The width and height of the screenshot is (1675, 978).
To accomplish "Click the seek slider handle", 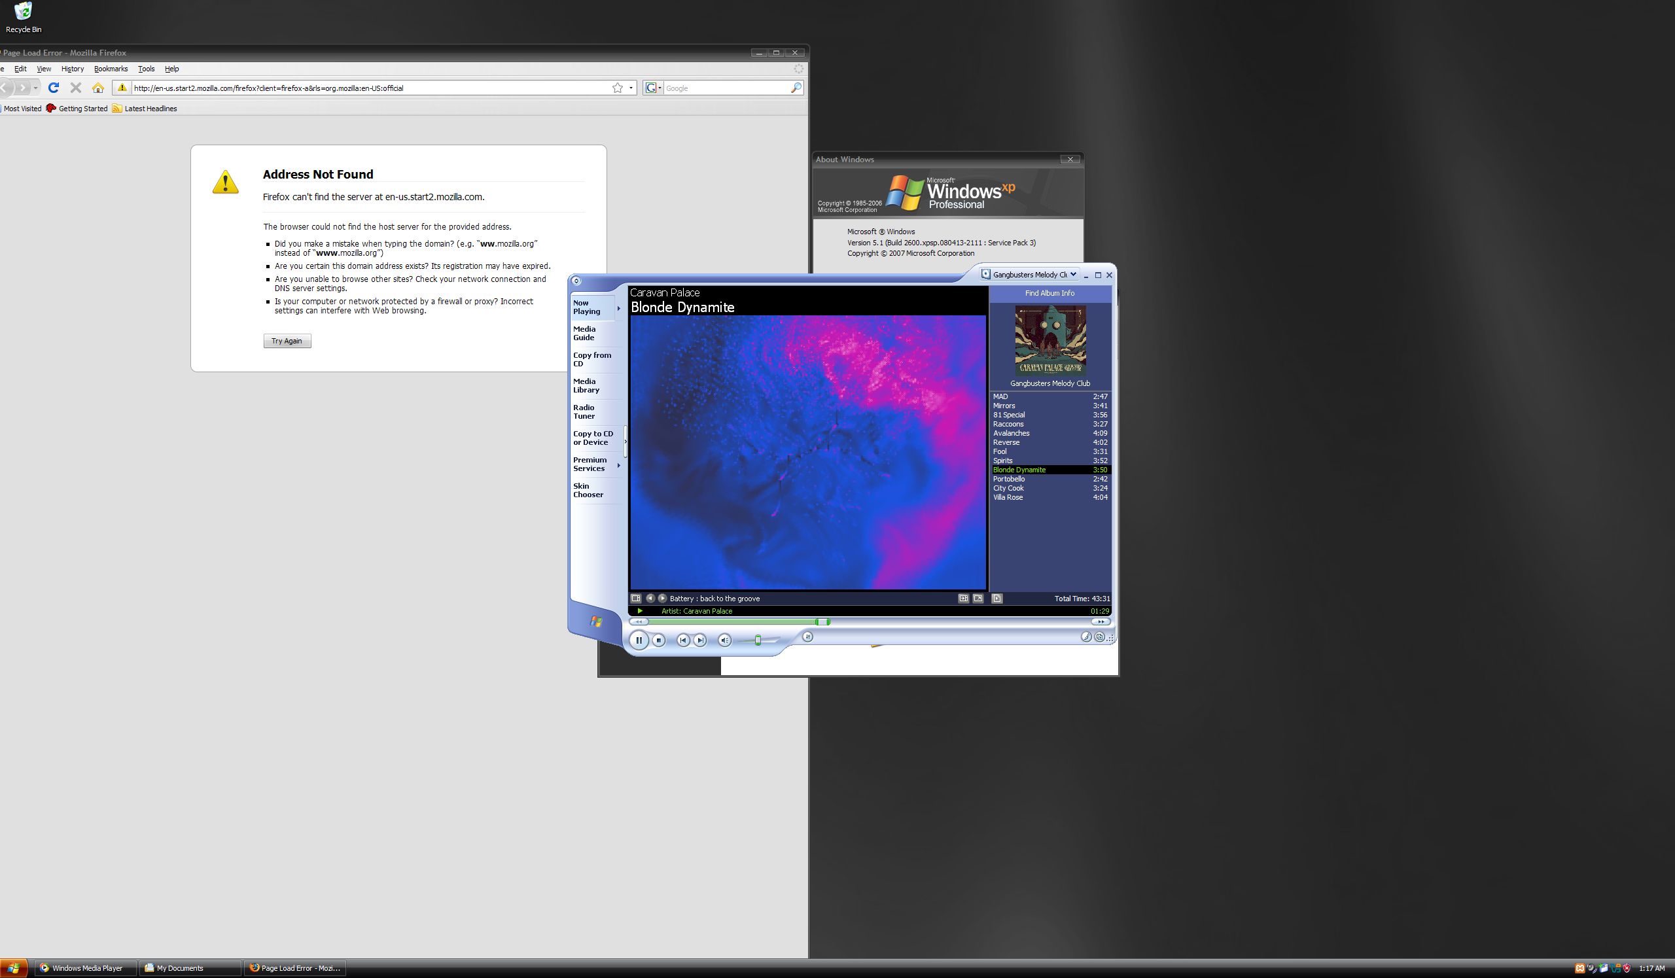I will (823, 622).
